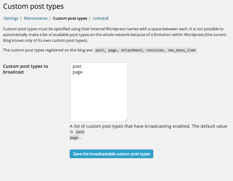
Task: Click 'nav_menu_item' in the registered types list
Action: tap(182, 50)
